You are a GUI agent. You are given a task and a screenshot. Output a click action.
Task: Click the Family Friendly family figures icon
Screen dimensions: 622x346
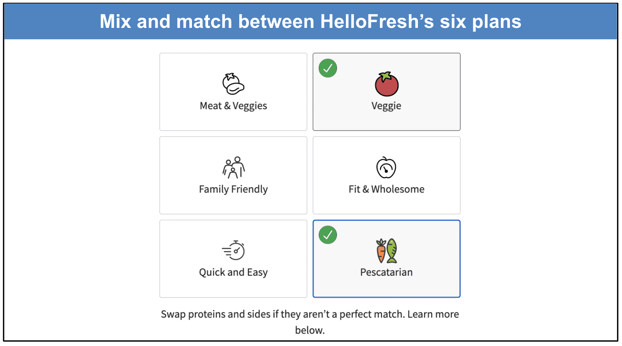point(233,167)
